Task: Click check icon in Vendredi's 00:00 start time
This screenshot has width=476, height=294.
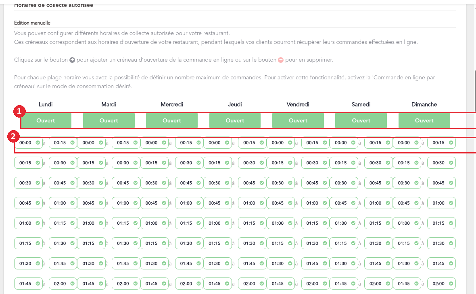Action: pos(290,143)
